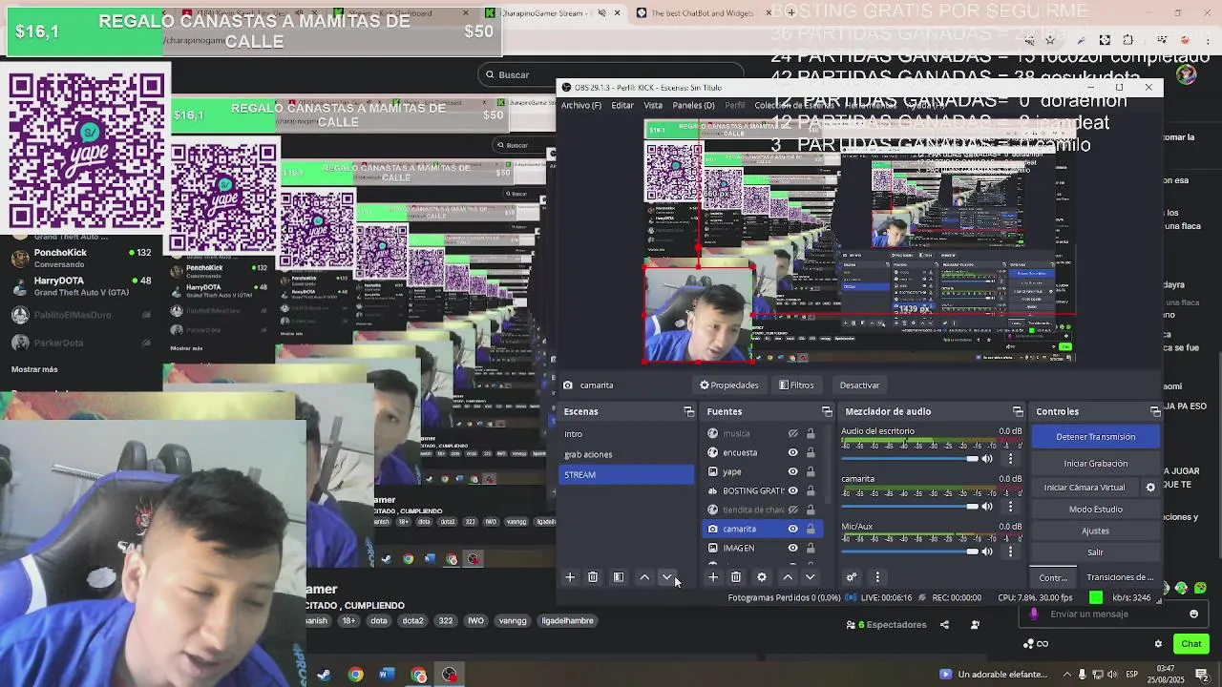
Task: Toggle lock on the camarita source
Action: click(x=811, y=529)
